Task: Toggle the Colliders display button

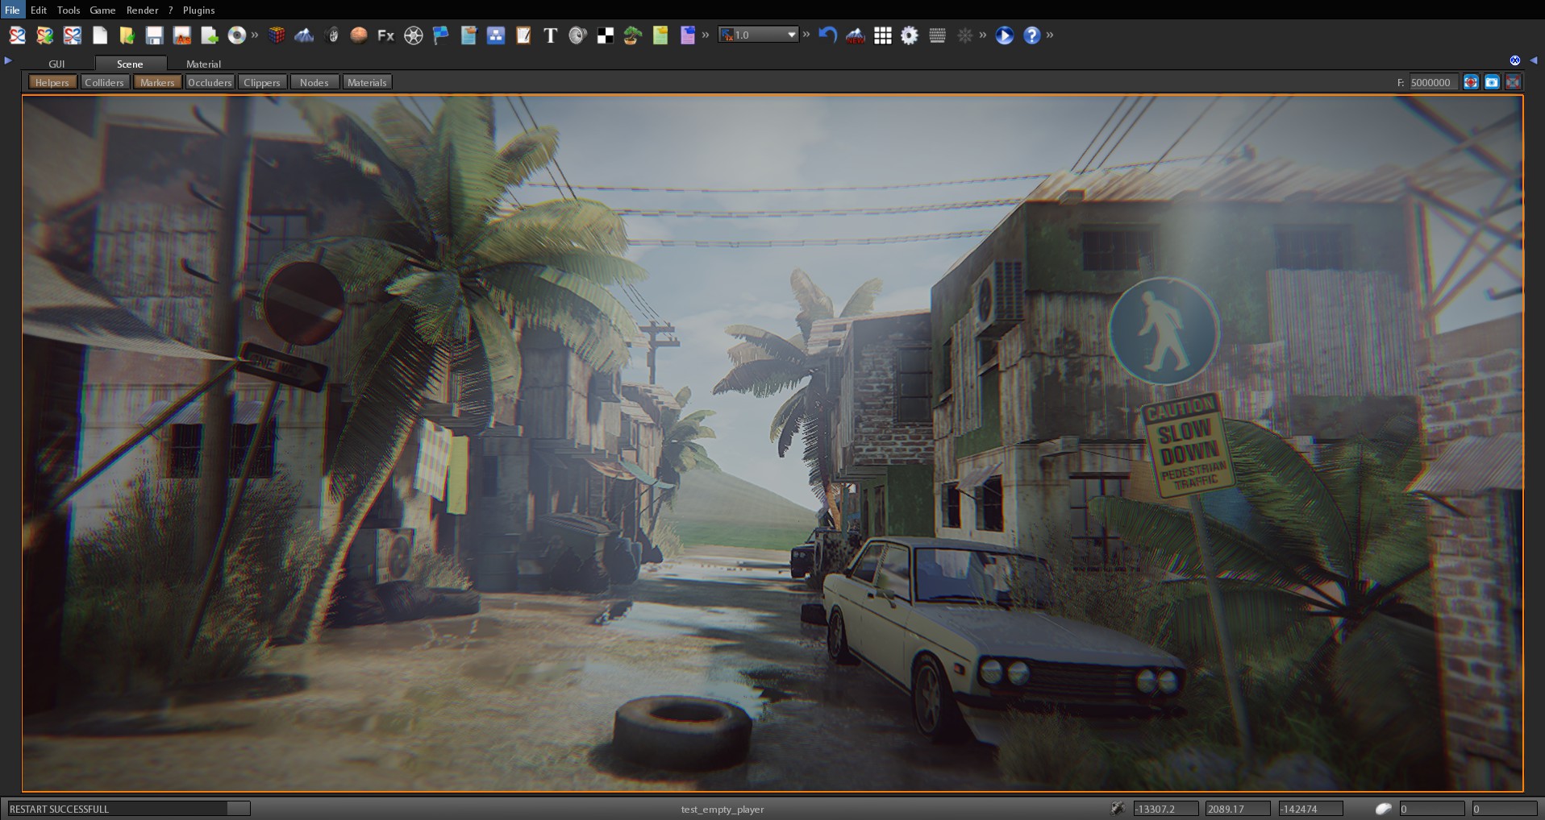Action: (105, 82)
